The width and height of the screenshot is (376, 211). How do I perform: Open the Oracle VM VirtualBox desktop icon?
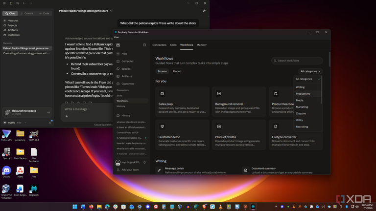coord(6,191)
